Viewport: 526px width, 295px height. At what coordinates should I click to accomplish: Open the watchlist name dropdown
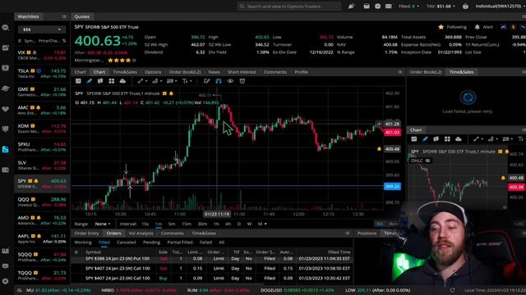pos(42,29)
